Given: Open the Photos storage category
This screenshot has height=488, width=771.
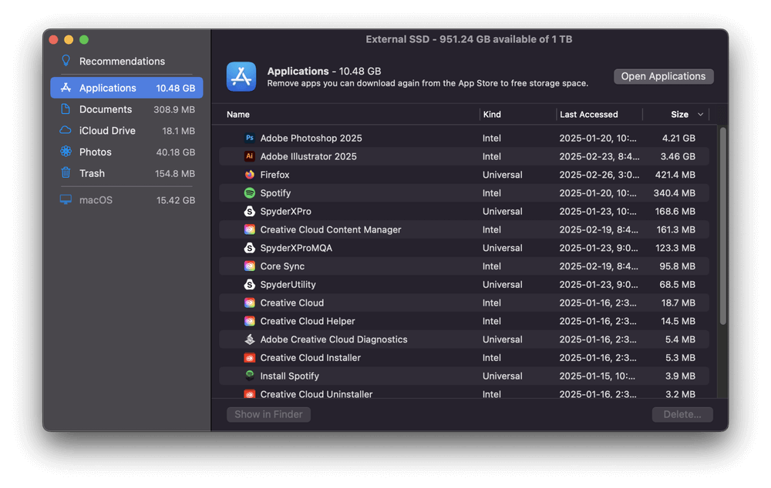Looking at the screenshot, I should [x=96, y=152].
